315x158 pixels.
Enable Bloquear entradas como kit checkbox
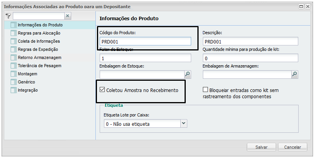tap(206, 90)
